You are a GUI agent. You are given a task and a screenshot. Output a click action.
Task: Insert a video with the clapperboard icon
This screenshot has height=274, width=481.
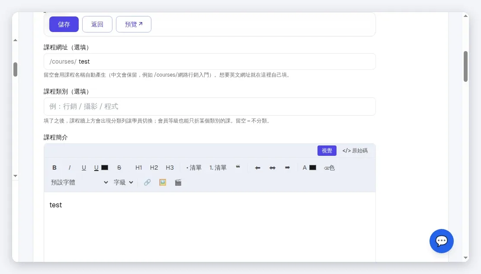[178, 182]
